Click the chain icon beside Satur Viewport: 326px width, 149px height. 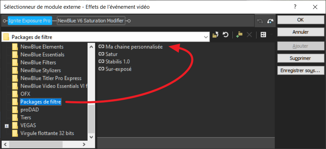101,54
